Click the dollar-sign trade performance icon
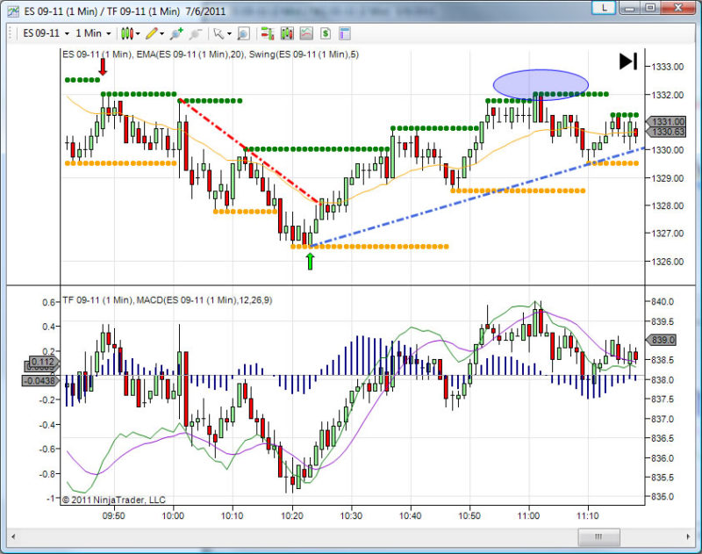The width and height of the screenshot is (702, 554). point(325,33)
